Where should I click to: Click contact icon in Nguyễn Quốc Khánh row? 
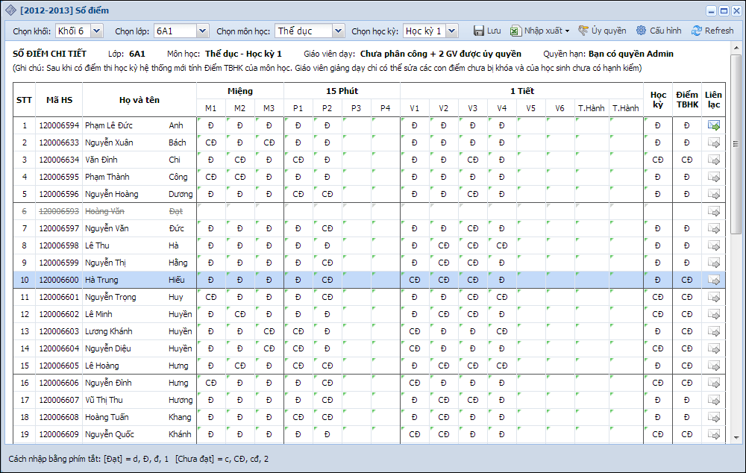(x=714, y=434)
